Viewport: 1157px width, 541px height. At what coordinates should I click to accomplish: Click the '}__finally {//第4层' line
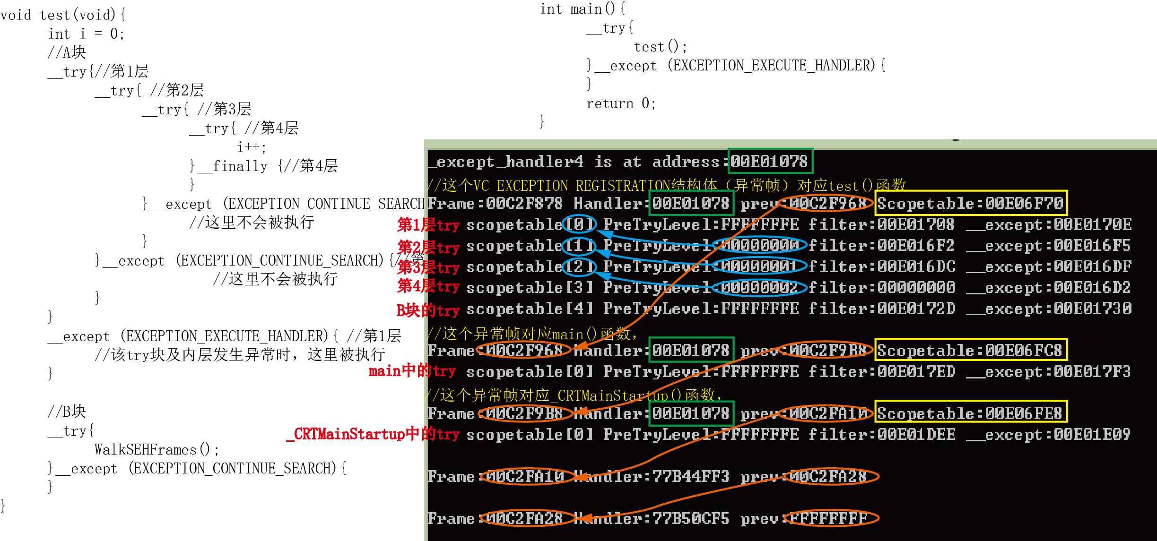click(x=263, y=166)
